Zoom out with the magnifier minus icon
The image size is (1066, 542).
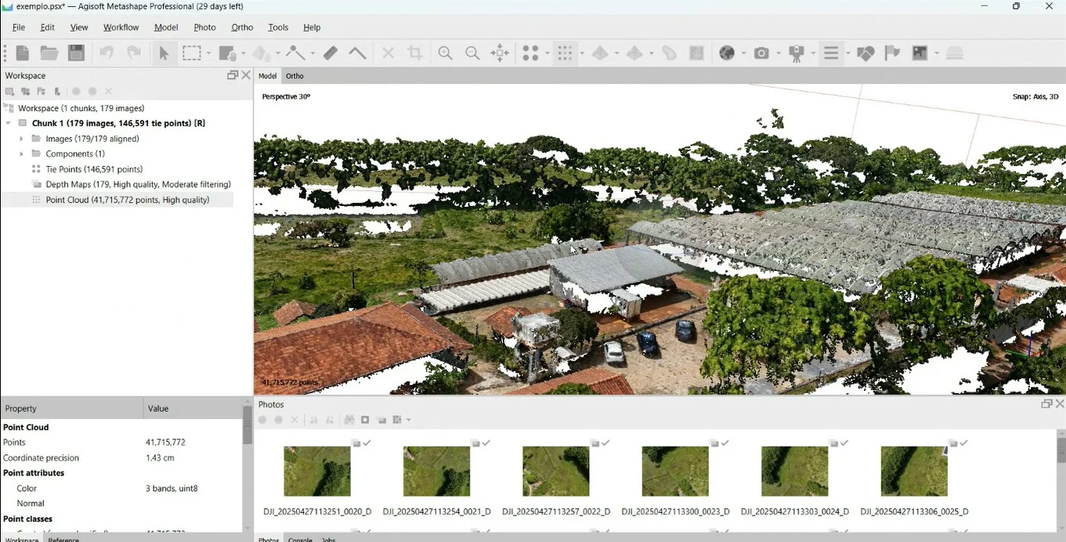click(x=472, y=52)
